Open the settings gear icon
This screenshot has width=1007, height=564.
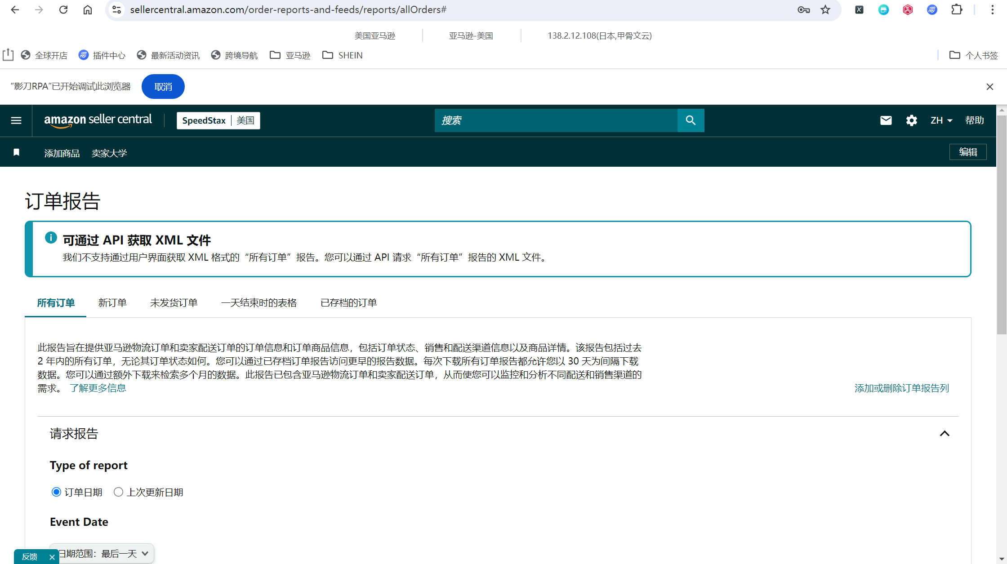[911, 120]
